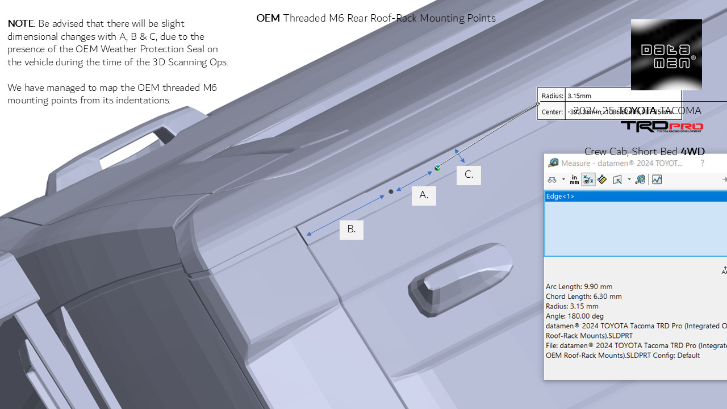Click the label A. annotation box
Viewport: 727px width, 409px height.
coord(424,195)
